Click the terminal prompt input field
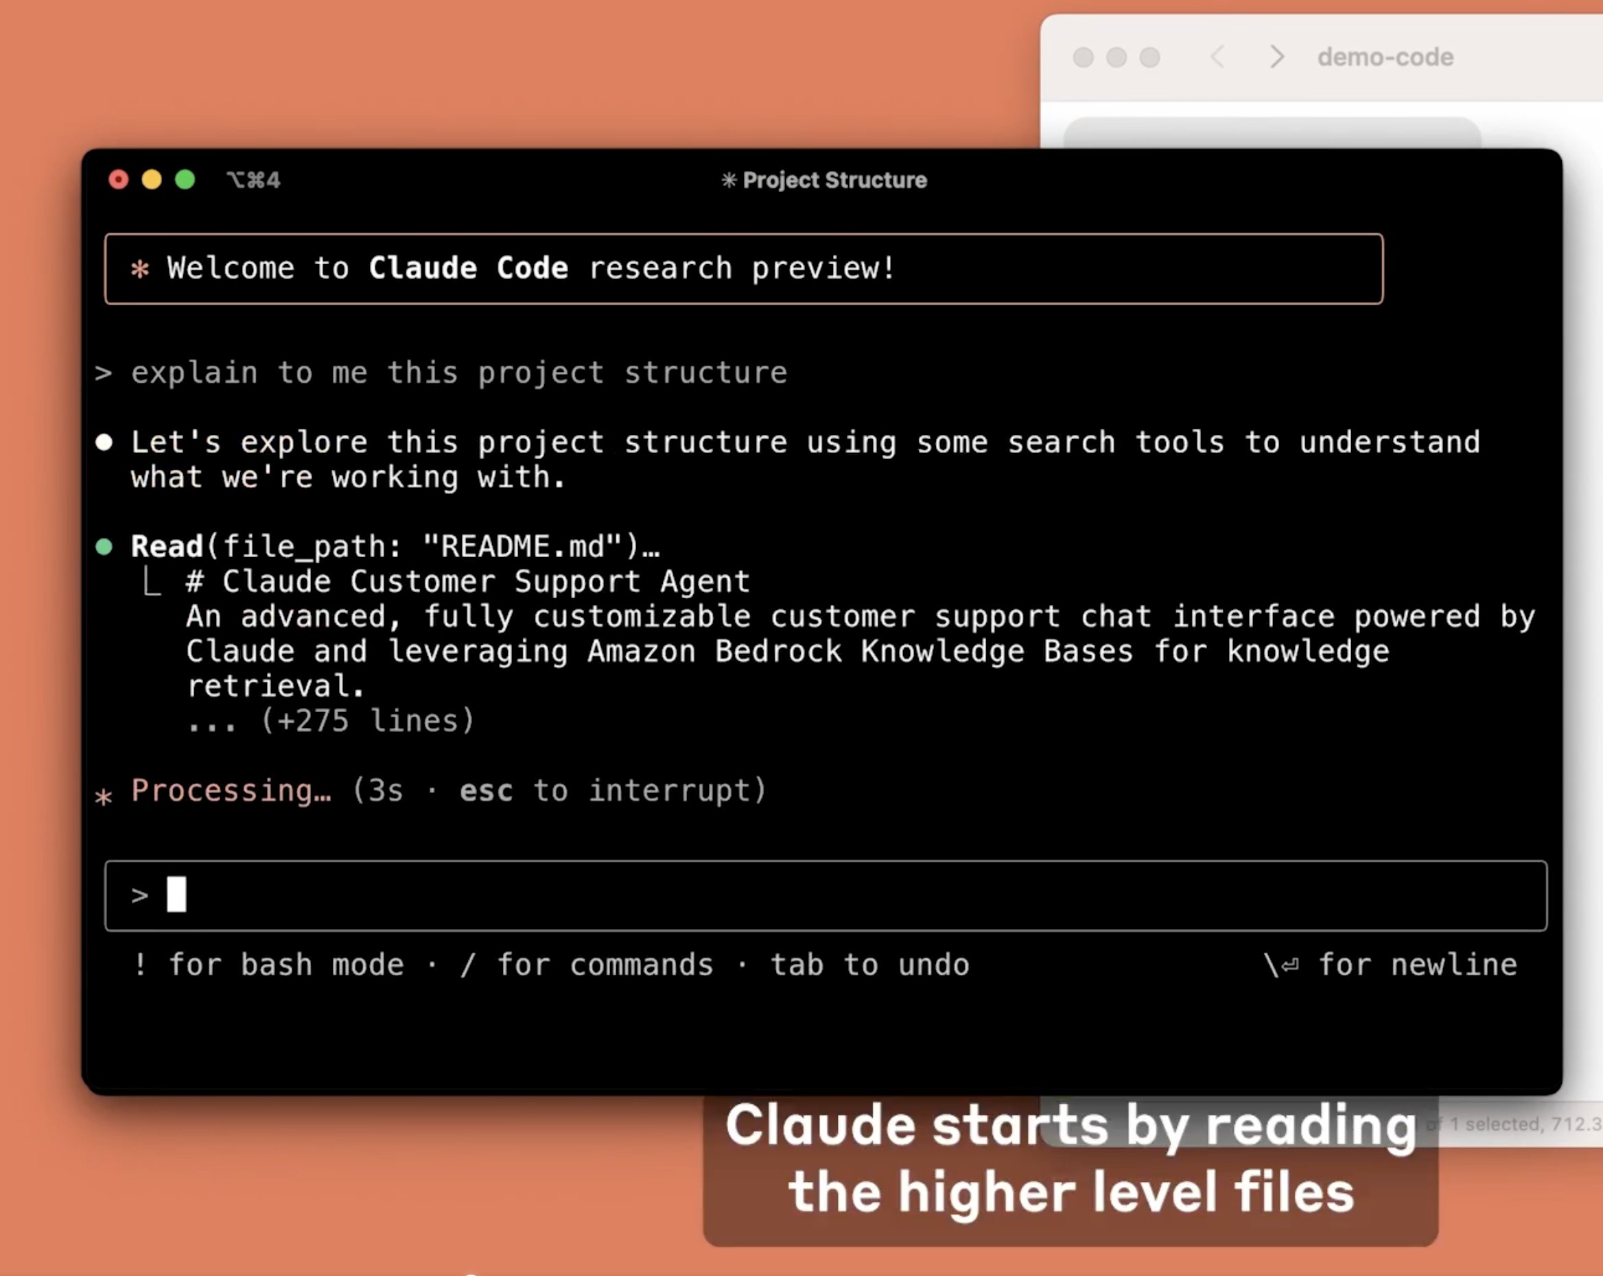Image resolution: width=1603 pixels, height=1276 pixels. point(826,895)
